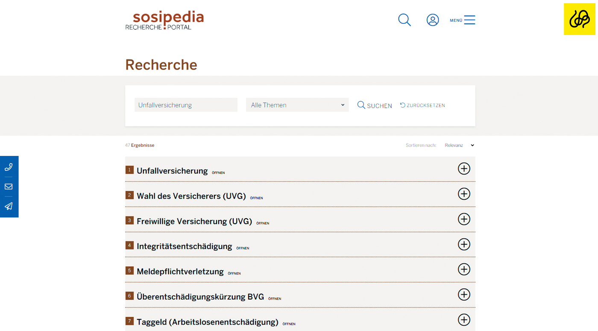
Task: Open the Alle Themen dropdown
Action: [297, 105]
